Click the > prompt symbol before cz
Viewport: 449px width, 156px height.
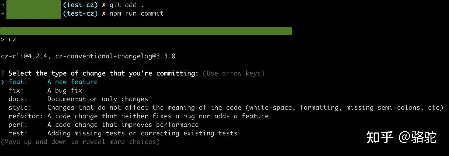(x=3, y=39)
